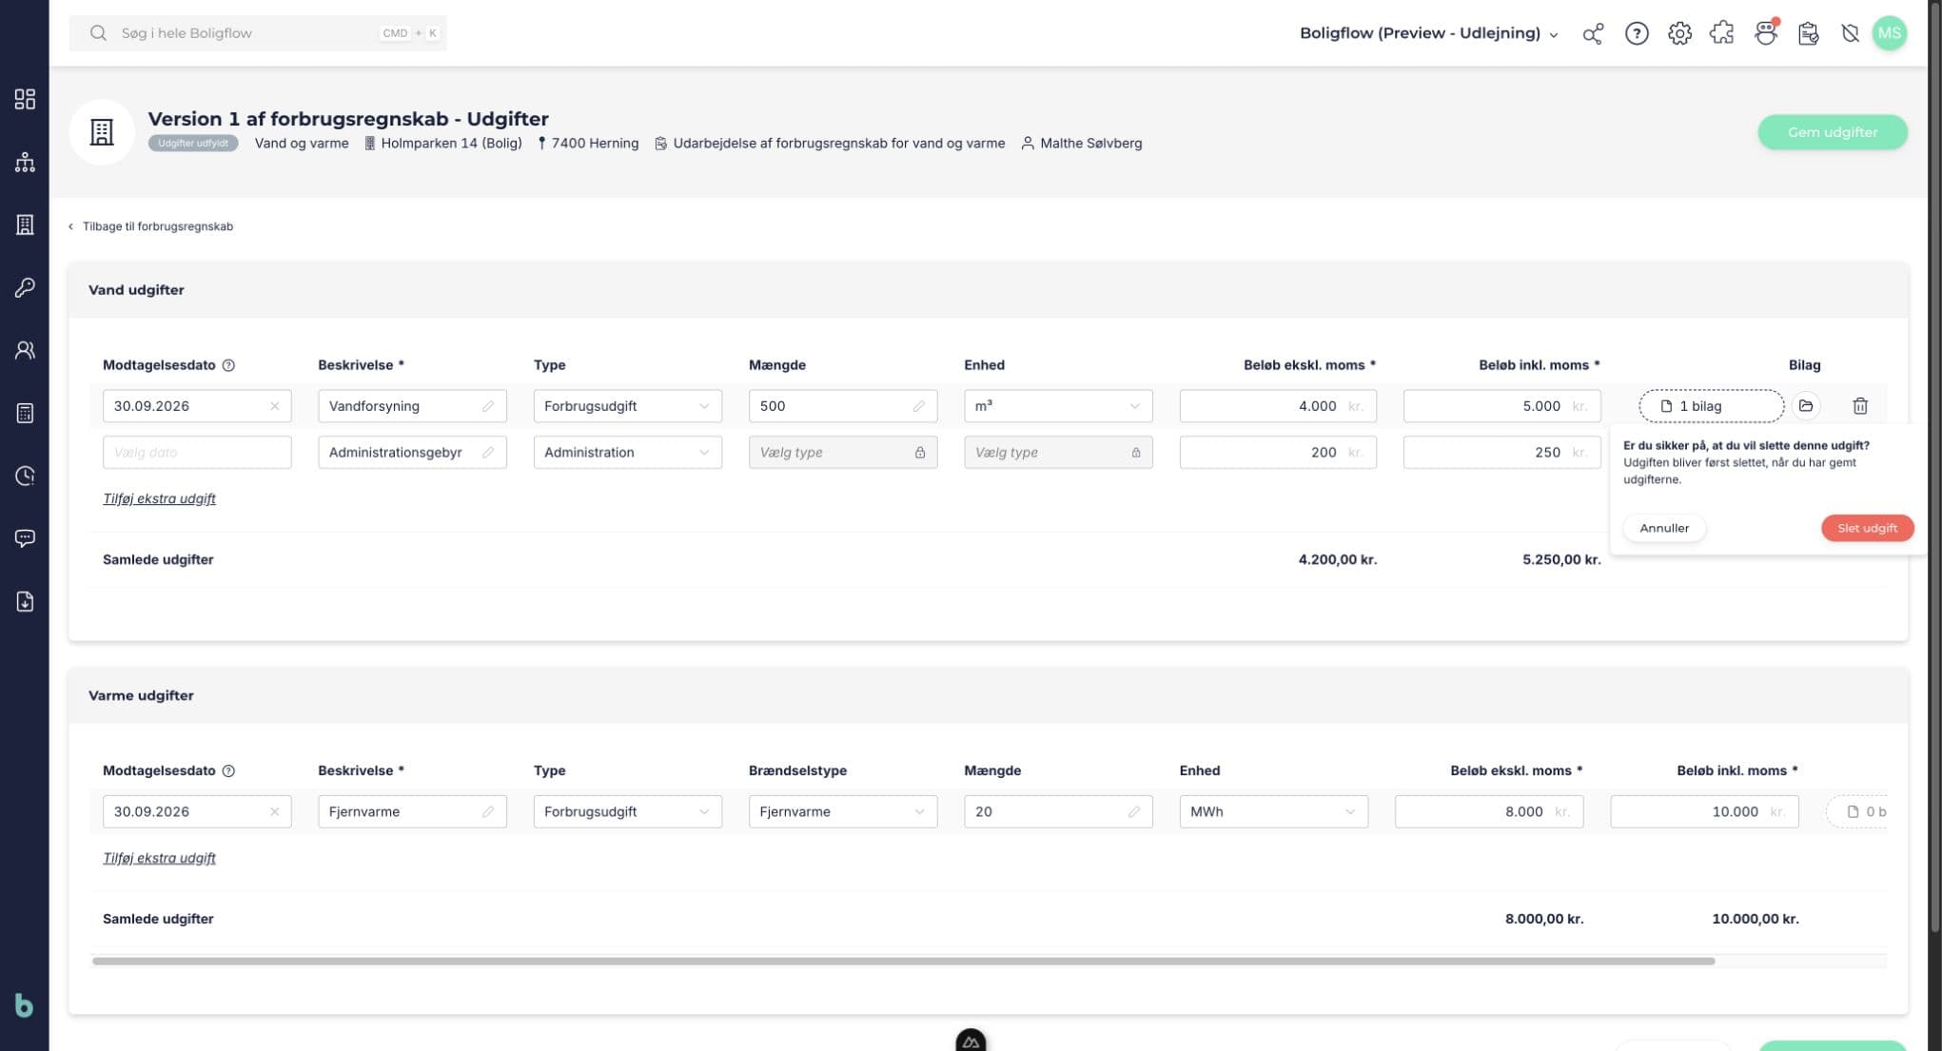This screenshot has width=1942, height=1051.
Task: Open the Boligflow Preview workspace switcher
Action: (1428, 33)
